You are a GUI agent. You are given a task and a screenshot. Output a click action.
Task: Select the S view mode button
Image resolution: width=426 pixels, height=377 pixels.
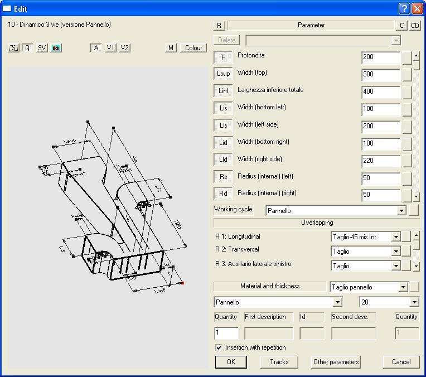coord(13,48)
